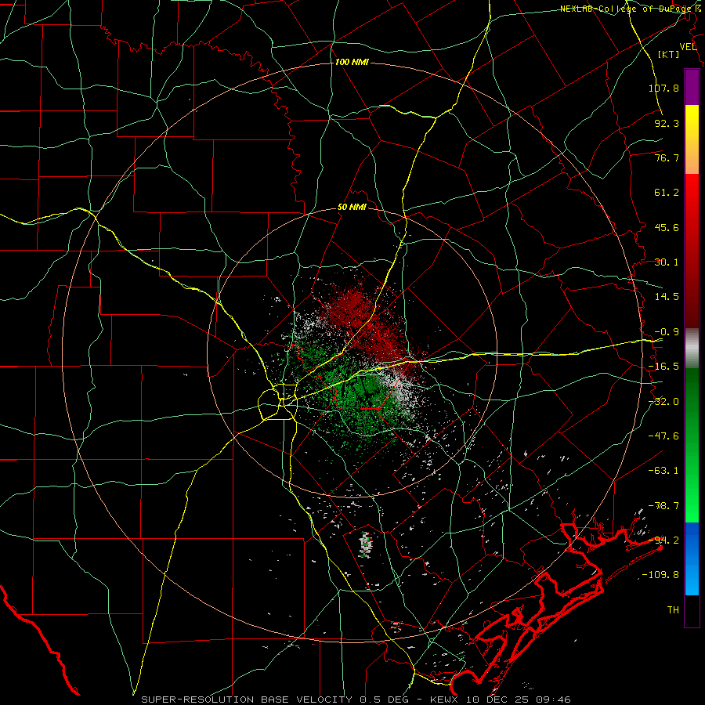
Task: Click the [KT] units label
Action: tap(669, 54)
